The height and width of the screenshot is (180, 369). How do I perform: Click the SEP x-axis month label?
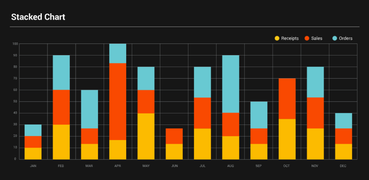259,166
